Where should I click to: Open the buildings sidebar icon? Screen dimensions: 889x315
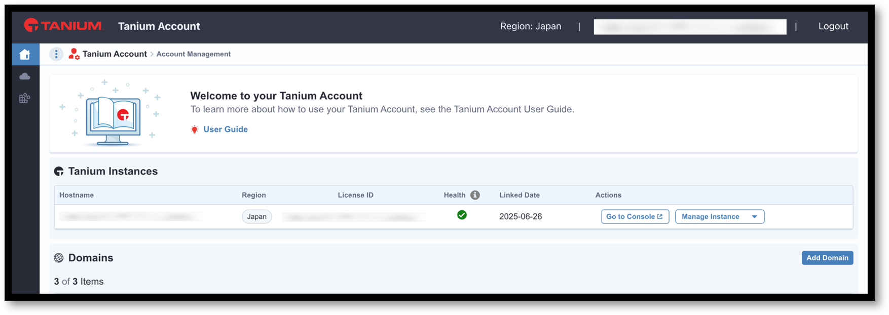click(25, 98)
